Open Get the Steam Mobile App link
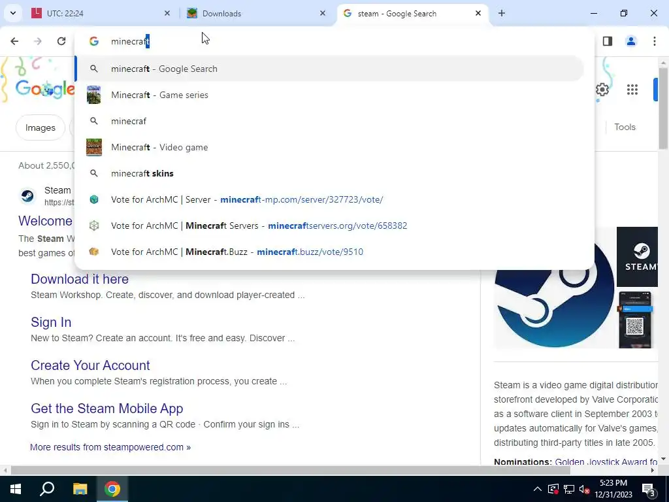Viewport: 669px width, 502px height. pyautogui.click(x=106, y=409)
